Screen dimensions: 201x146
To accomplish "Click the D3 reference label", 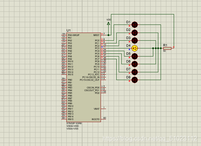I will tap(128, 38).
